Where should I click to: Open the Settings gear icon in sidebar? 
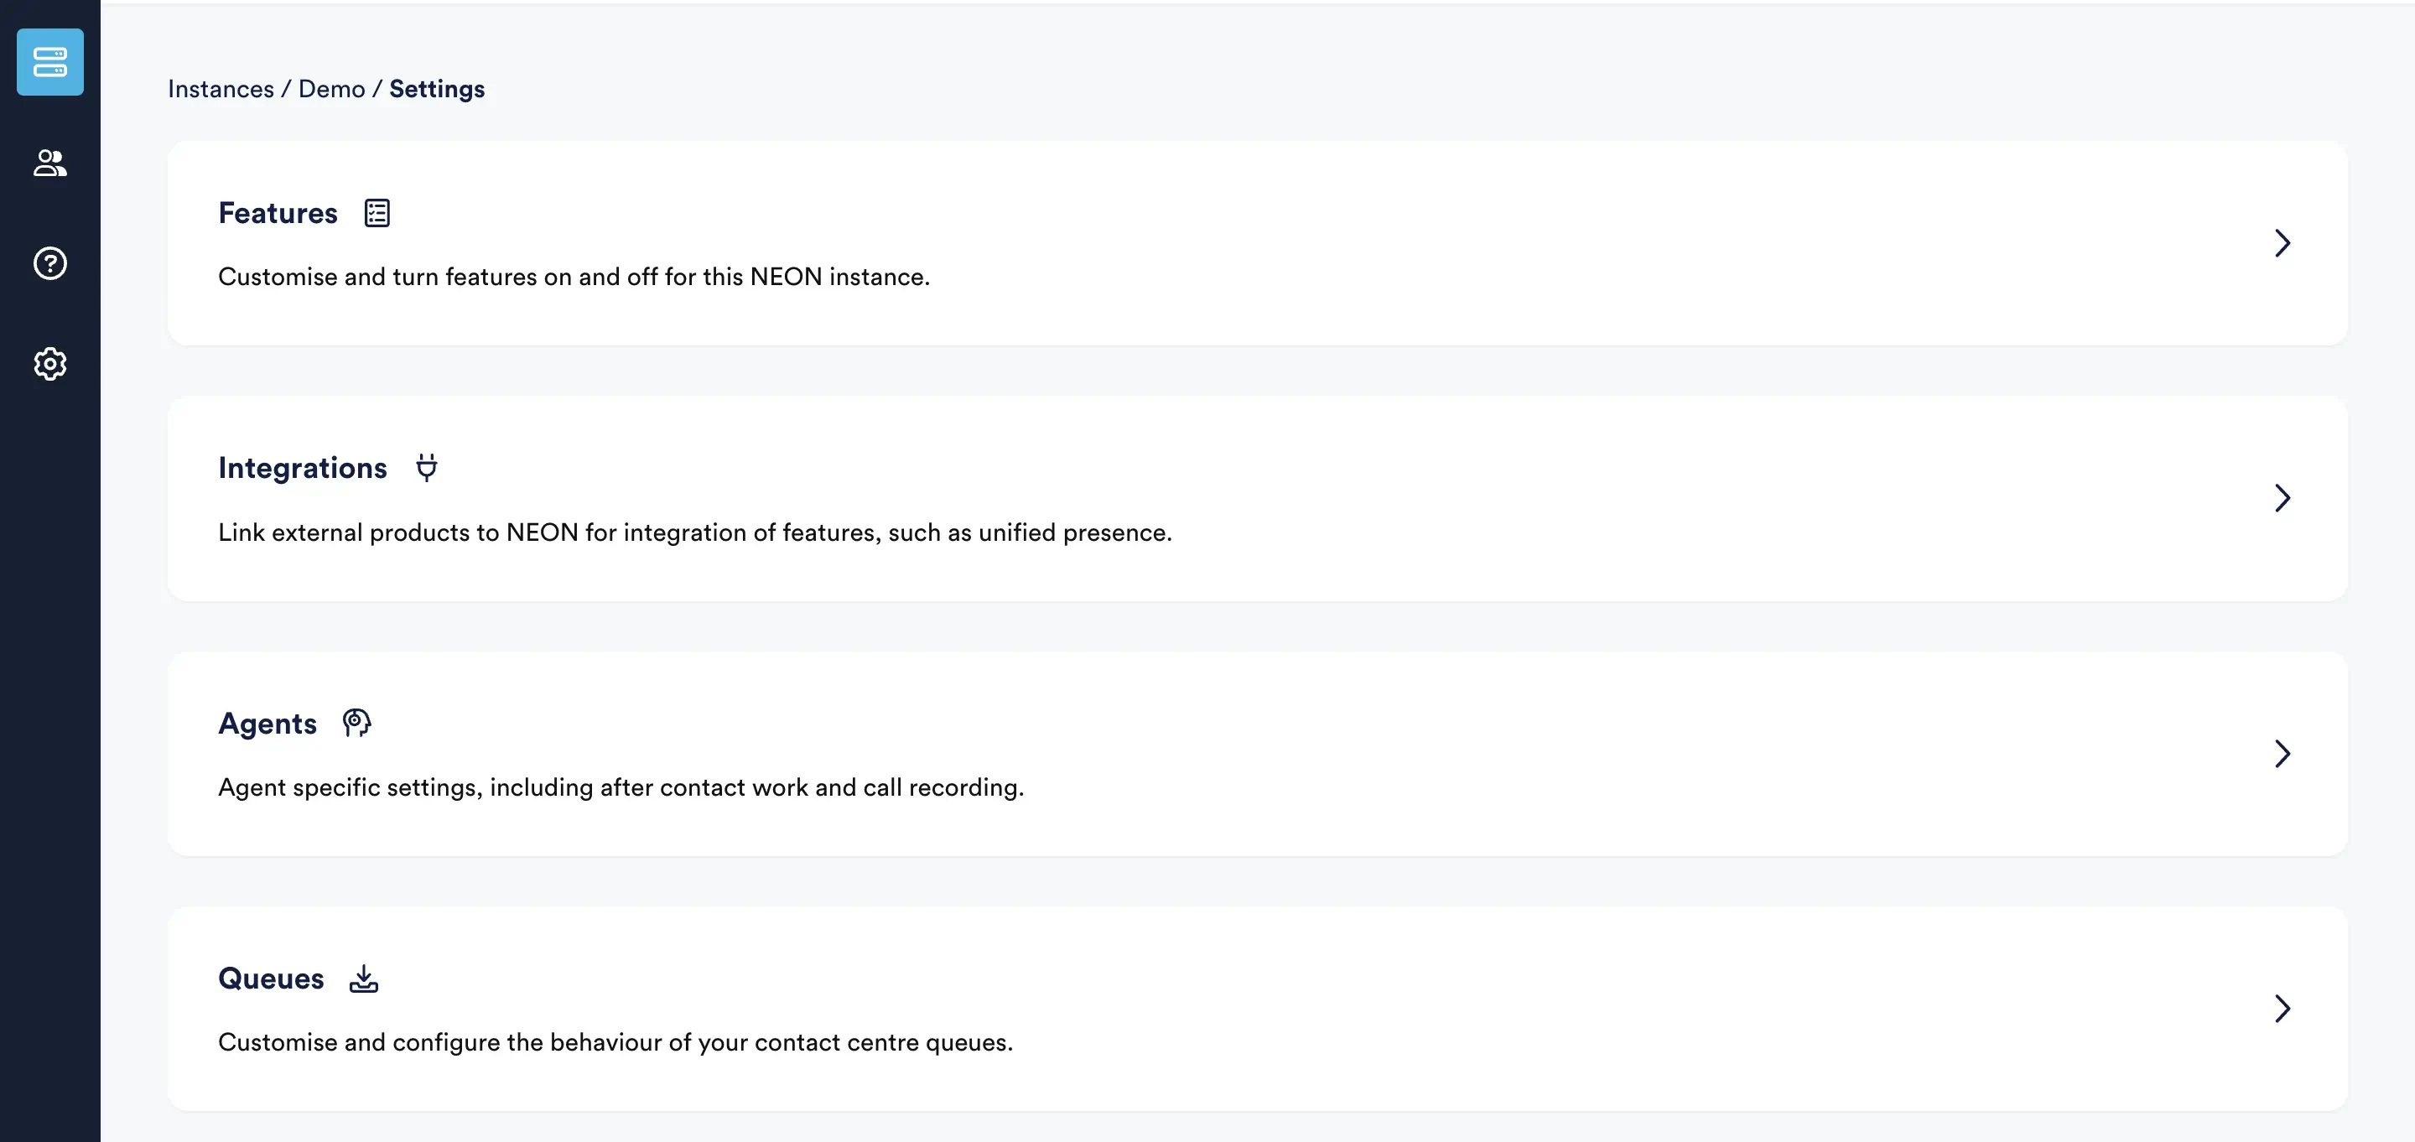click(x=49, y=364)
